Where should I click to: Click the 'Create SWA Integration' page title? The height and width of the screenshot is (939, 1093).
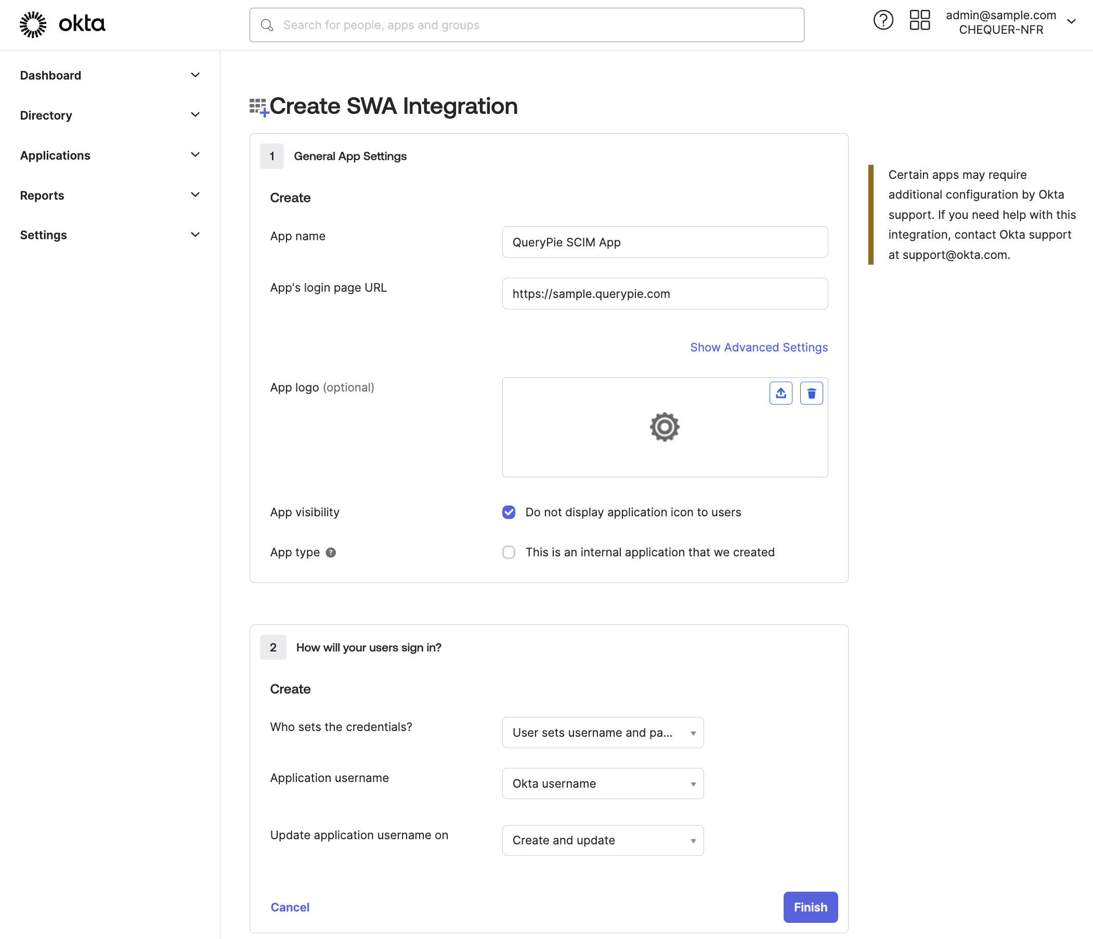(394, 106)
